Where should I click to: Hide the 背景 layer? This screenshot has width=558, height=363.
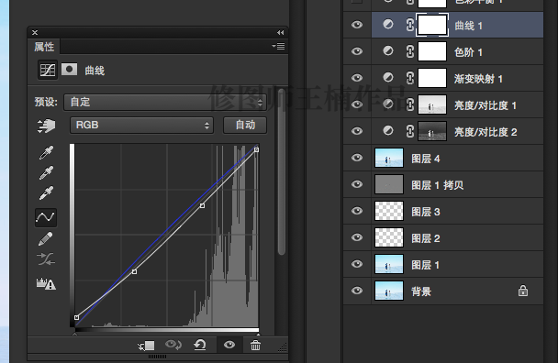(x=357, y=291)
